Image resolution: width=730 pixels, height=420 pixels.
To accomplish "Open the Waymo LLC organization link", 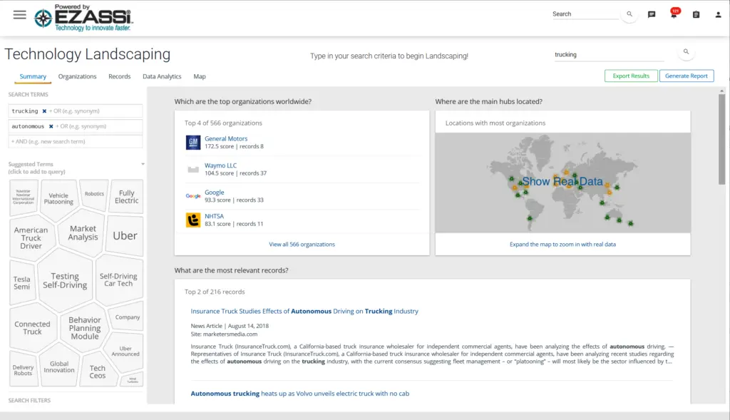I will point(221,165).
